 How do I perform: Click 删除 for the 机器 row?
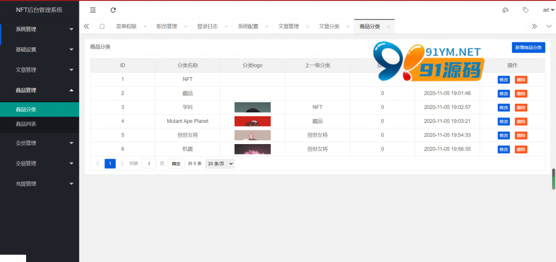coord(521,149)
